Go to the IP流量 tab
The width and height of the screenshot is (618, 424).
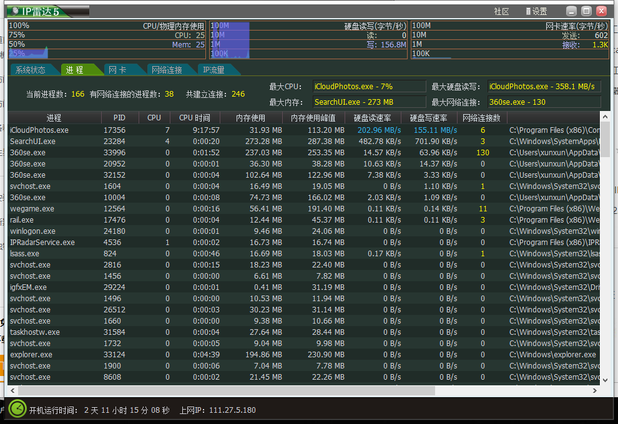tap(213, 70)
